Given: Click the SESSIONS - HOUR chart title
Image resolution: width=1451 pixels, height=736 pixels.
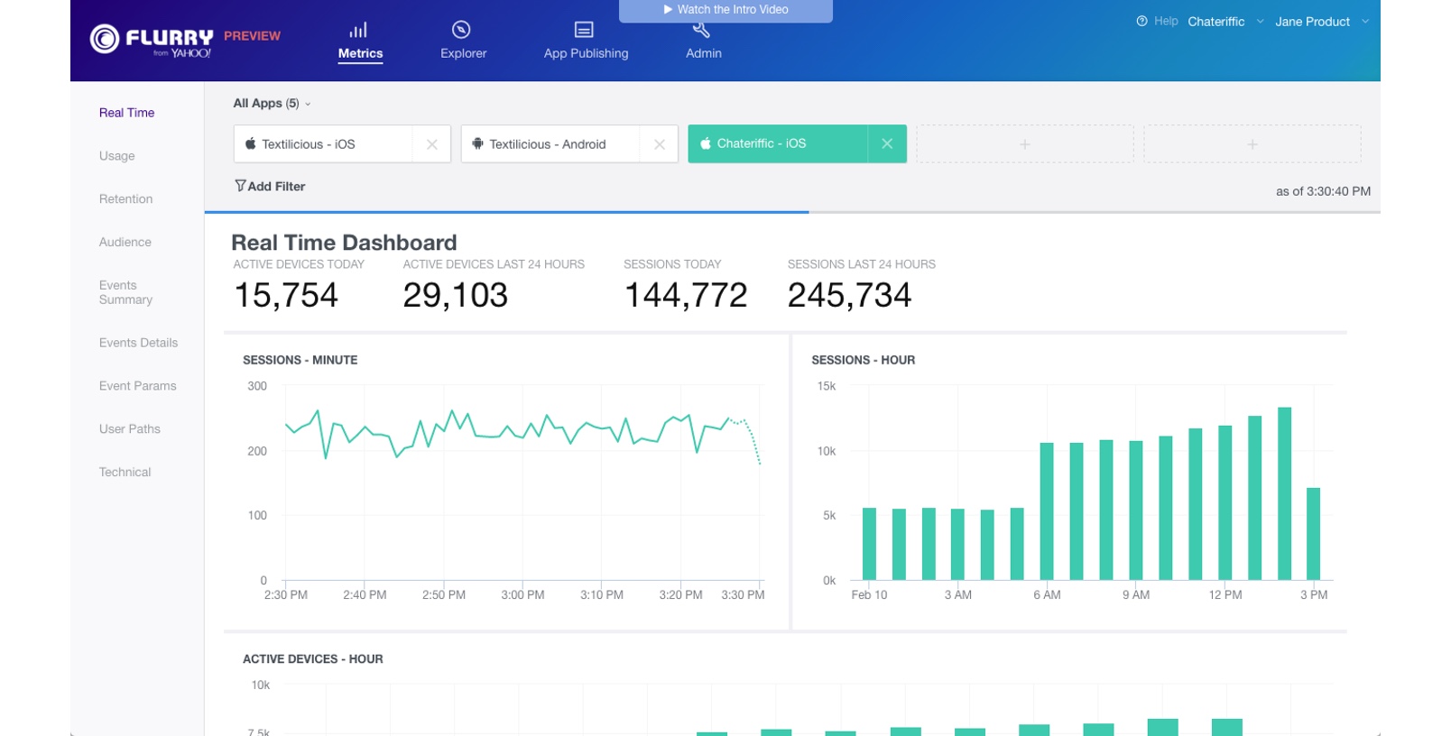Looking at the screenshot, I should point(863,360).
